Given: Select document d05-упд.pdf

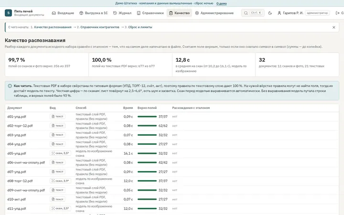Looking at the screenshot, I should (17, 153).
